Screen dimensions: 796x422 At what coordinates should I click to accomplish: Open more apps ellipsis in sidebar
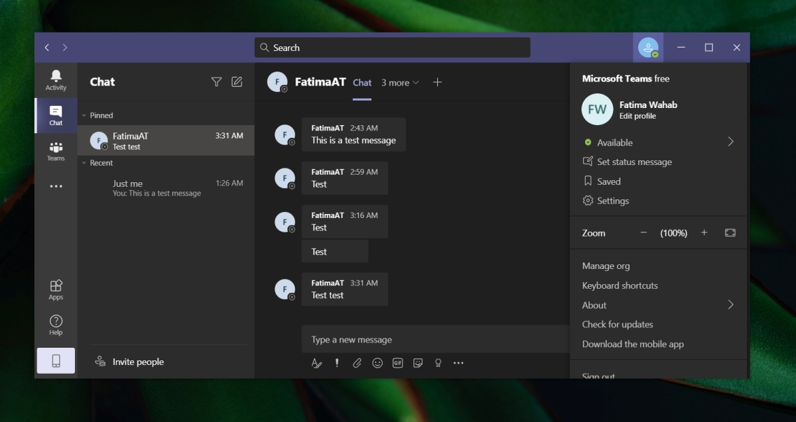[56, 186]
